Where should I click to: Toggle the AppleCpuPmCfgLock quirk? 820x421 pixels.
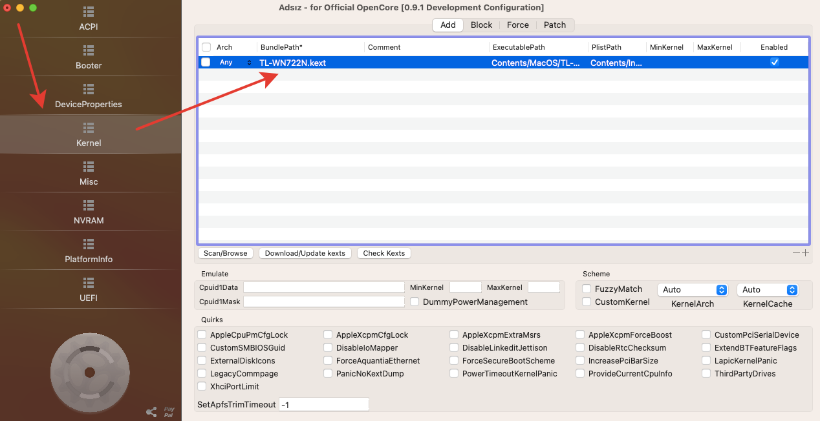pyautogui.click(x=202, y=335)
